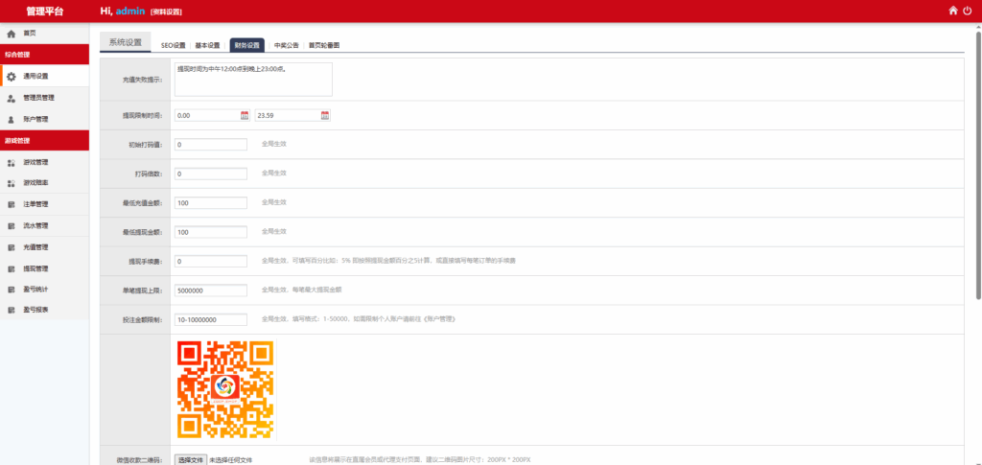Click the power logout icon
Viewport: 982px width, 465px height.
click(x=968, y=11)
